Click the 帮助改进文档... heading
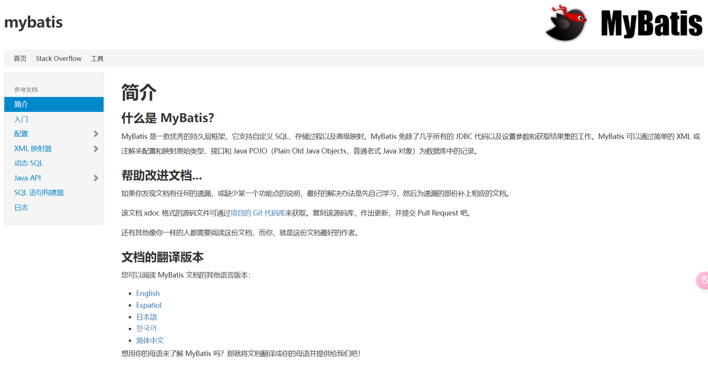 point(162,175)
